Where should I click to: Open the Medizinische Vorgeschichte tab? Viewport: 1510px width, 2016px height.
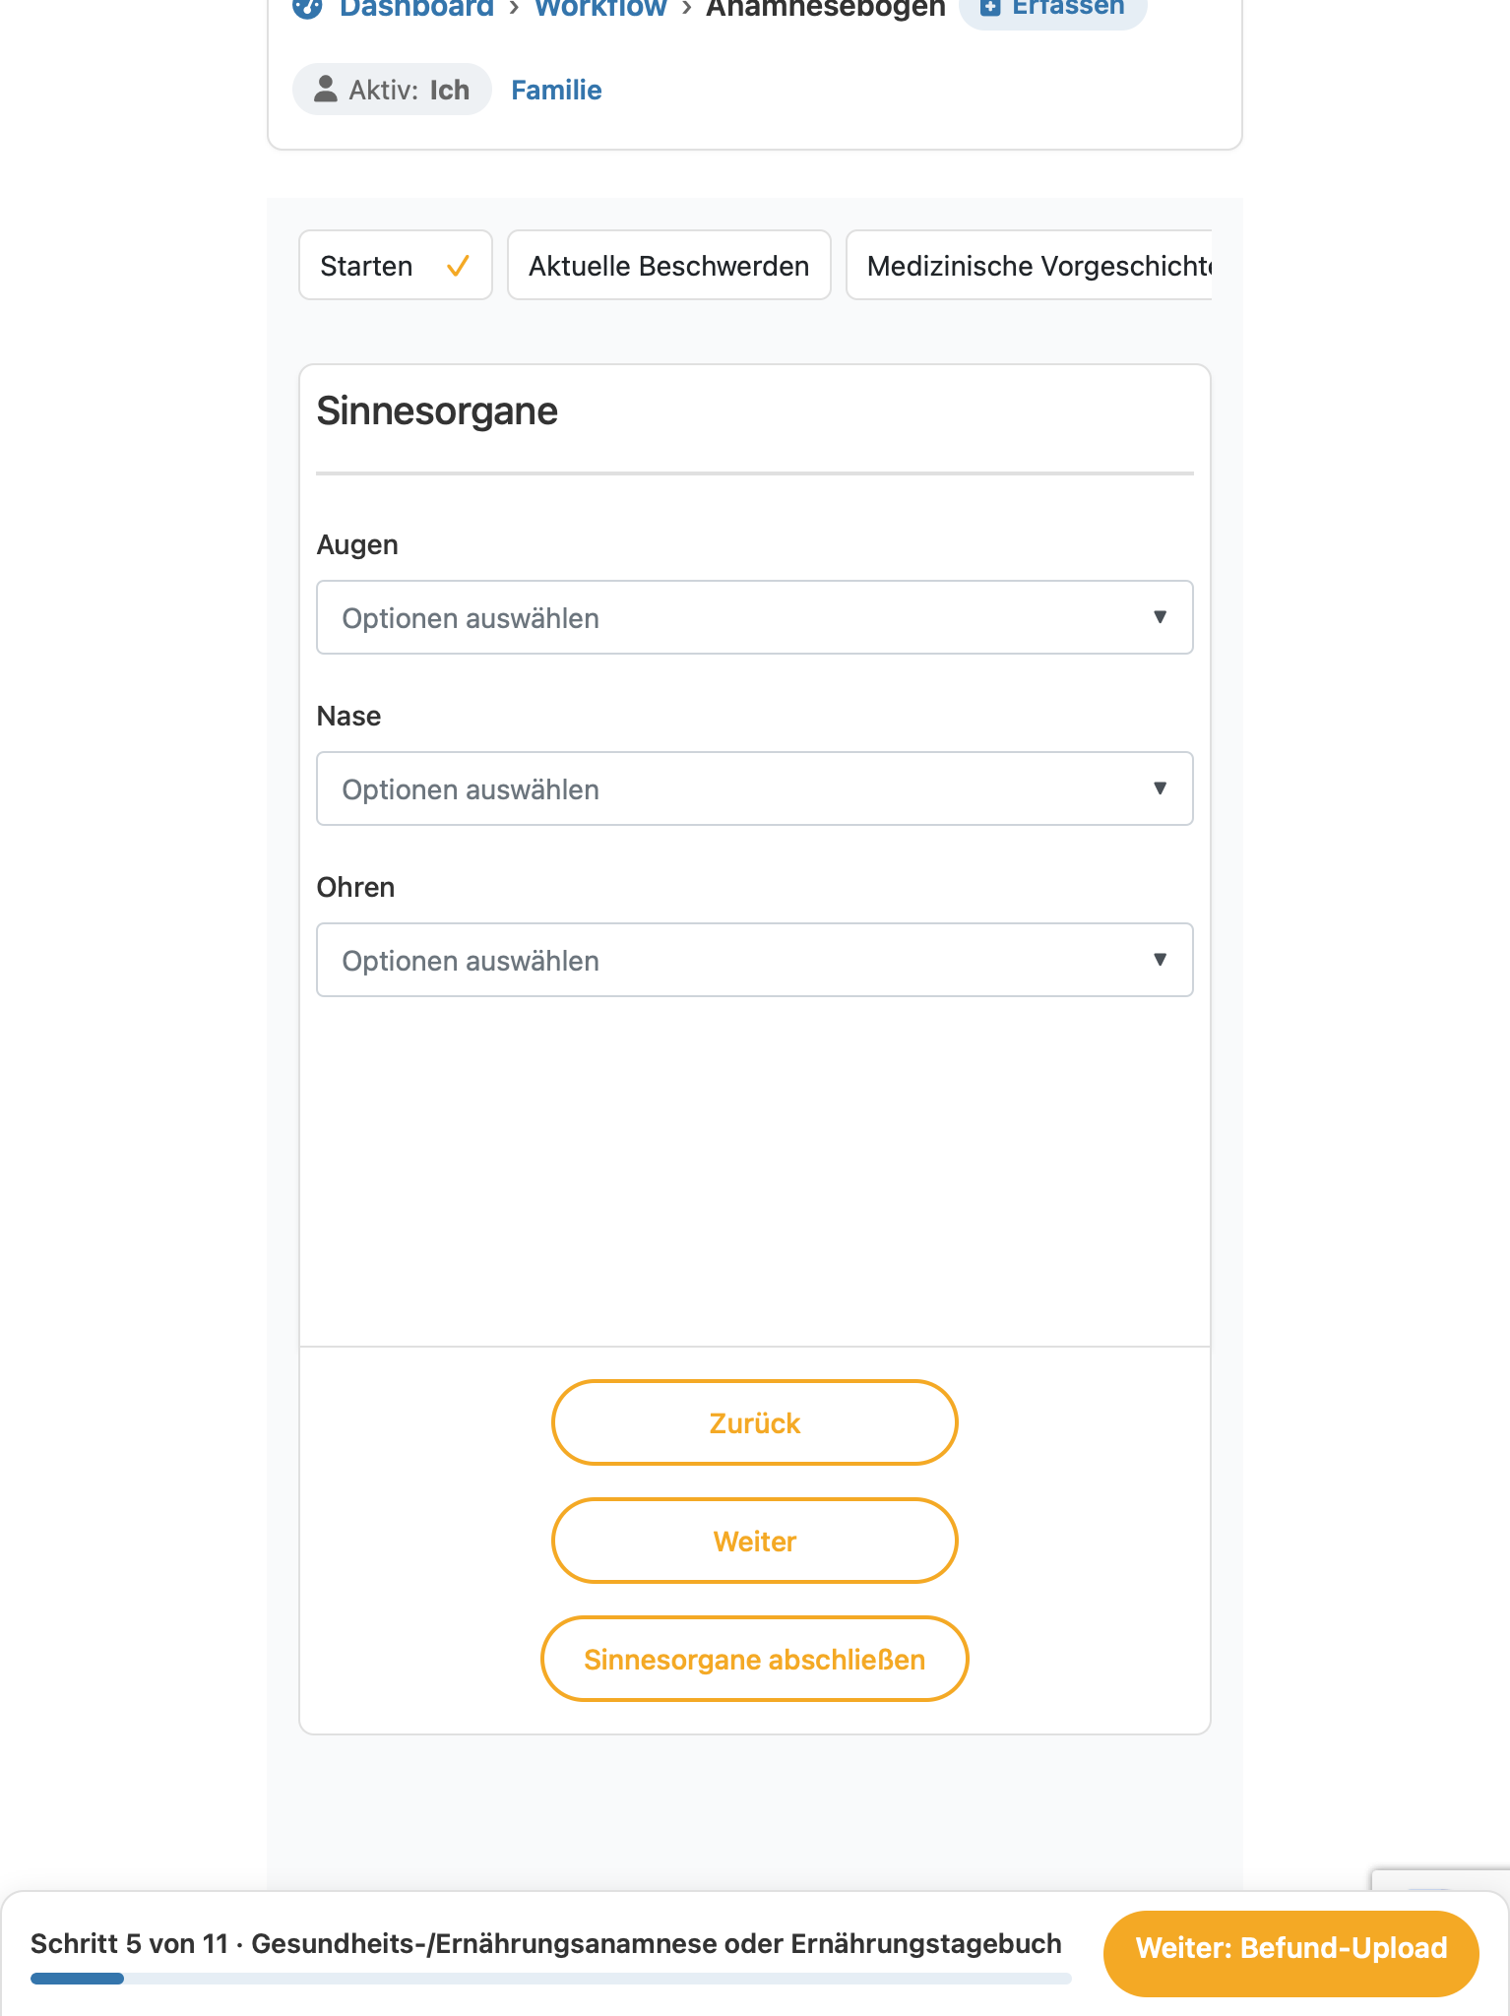pos(1030,266)
